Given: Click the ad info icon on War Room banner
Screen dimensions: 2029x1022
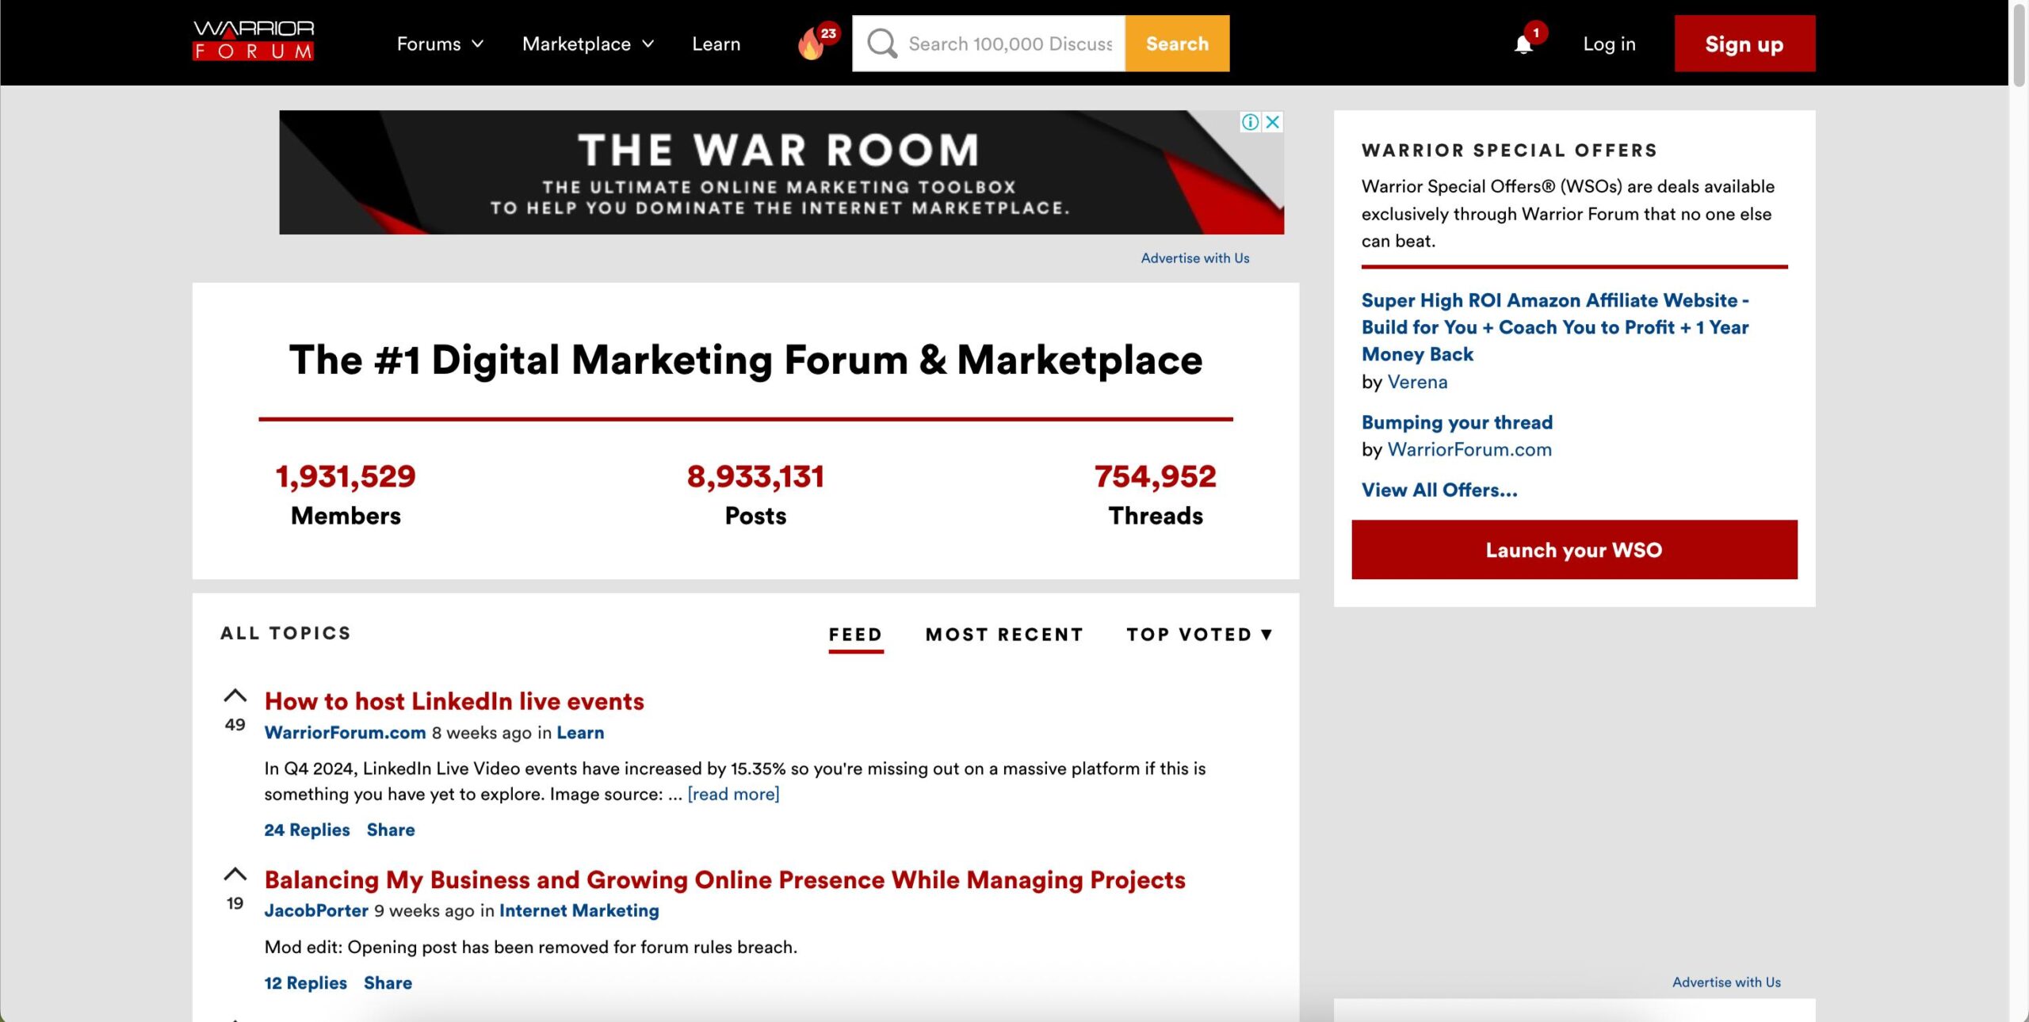Looking at the screenshot, I should [1250, 122].
